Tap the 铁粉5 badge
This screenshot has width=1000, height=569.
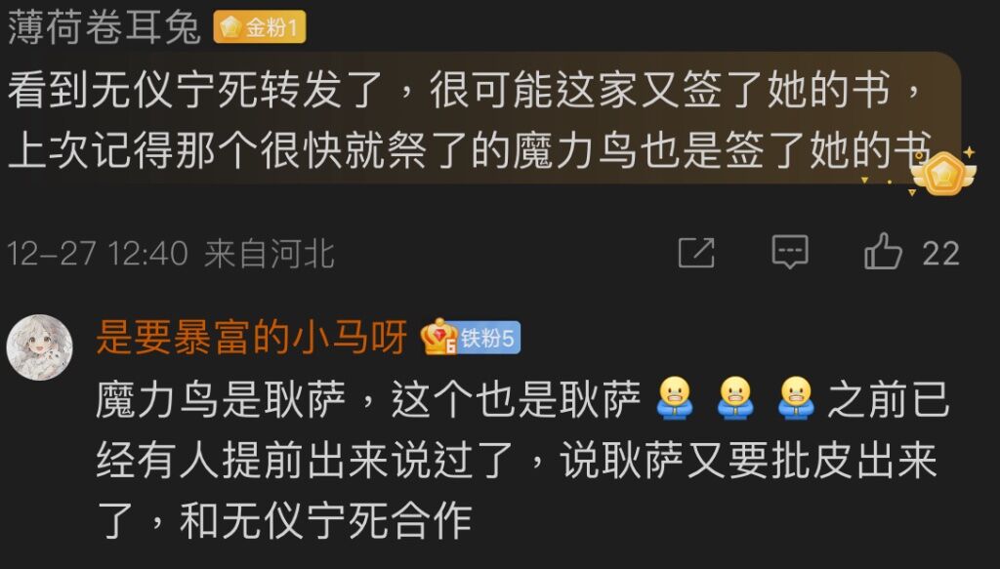click(x=488, y=338)
